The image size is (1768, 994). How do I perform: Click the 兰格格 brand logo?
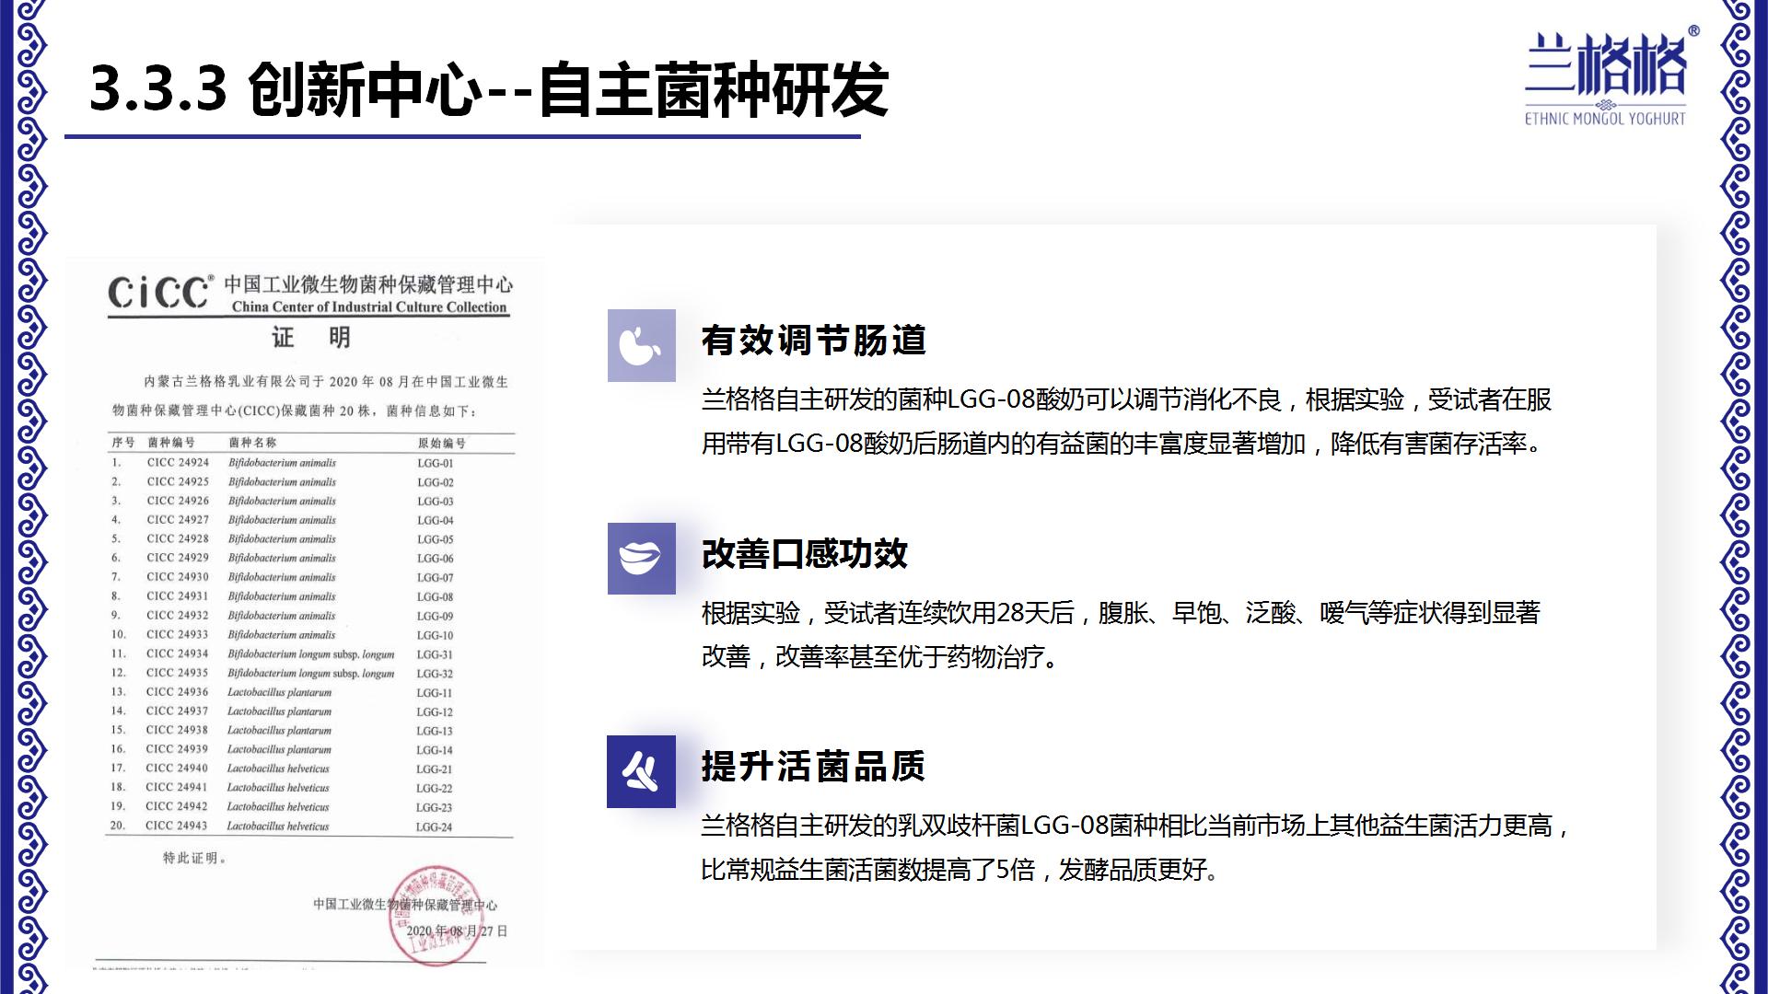(1606, 64)
